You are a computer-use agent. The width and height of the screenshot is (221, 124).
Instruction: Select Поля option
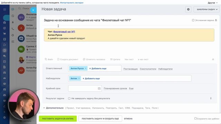pyautogui.click(x=154, y=108)
